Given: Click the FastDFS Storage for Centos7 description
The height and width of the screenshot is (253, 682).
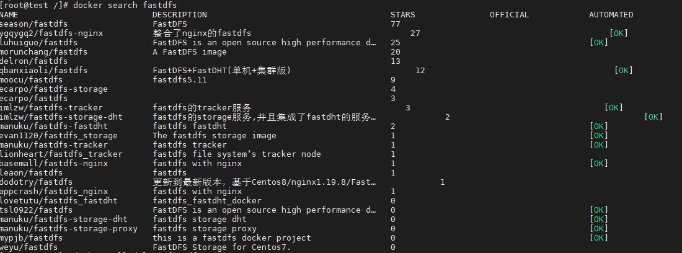Looking at the screenshot, I should 221,247.
